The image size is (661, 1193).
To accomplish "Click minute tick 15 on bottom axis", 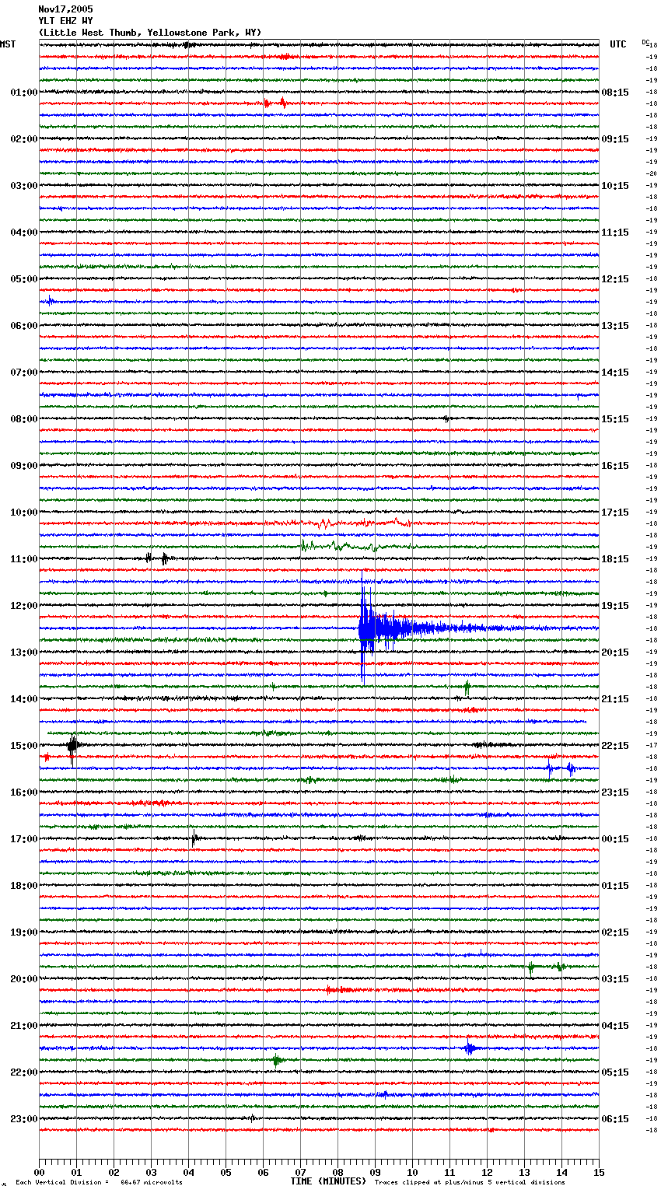I will pos(599,1172).
